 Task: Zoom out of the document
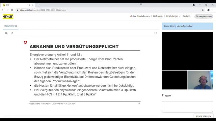(x=12, y=33)
